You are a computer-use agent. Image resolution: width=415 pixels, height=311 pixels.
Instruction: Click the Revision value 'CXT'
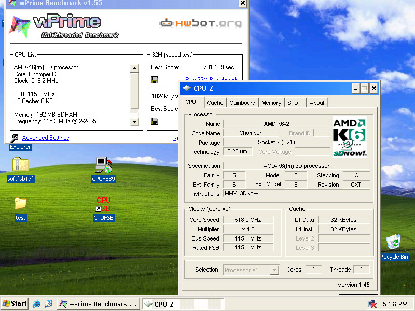point(356,185)
